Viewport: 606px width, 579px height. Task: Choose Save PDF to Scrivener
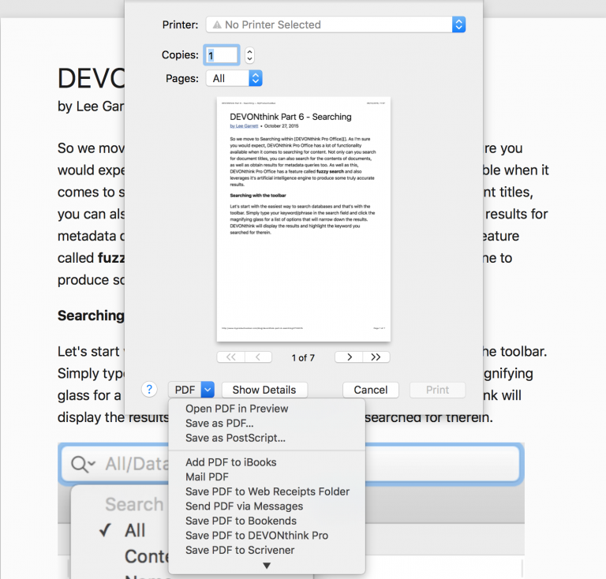[x=267, y=551]
